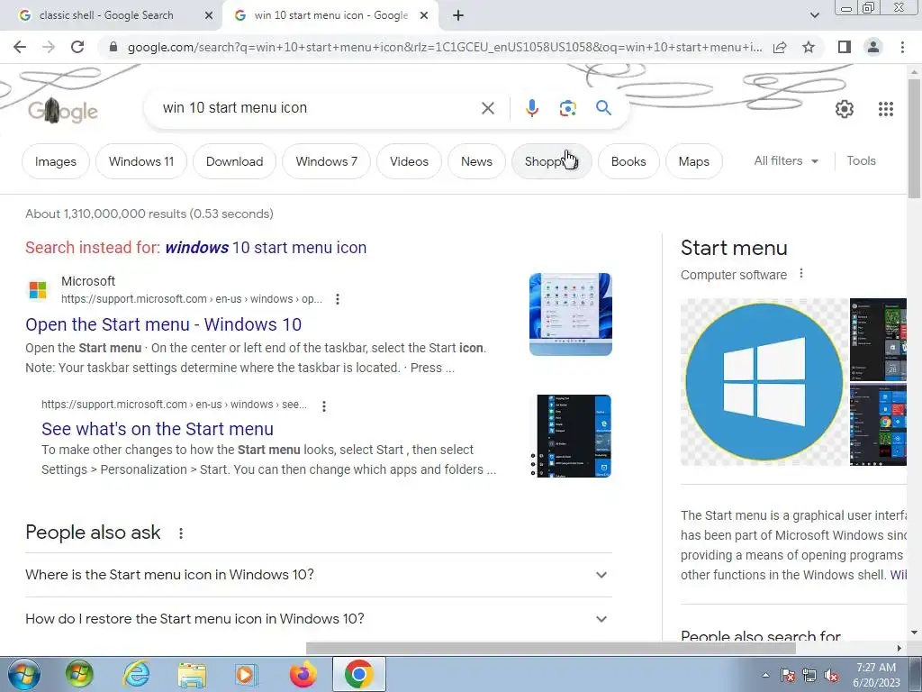Launch Internet Explorer from taskbar
Image resolution: width=922 pixels, height=692 pixels.
pyautogui.click(x=136, y=674)
